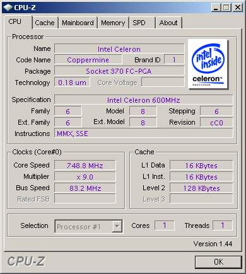Click the maximize window button
246x274 pixels.
coord(226,8)
